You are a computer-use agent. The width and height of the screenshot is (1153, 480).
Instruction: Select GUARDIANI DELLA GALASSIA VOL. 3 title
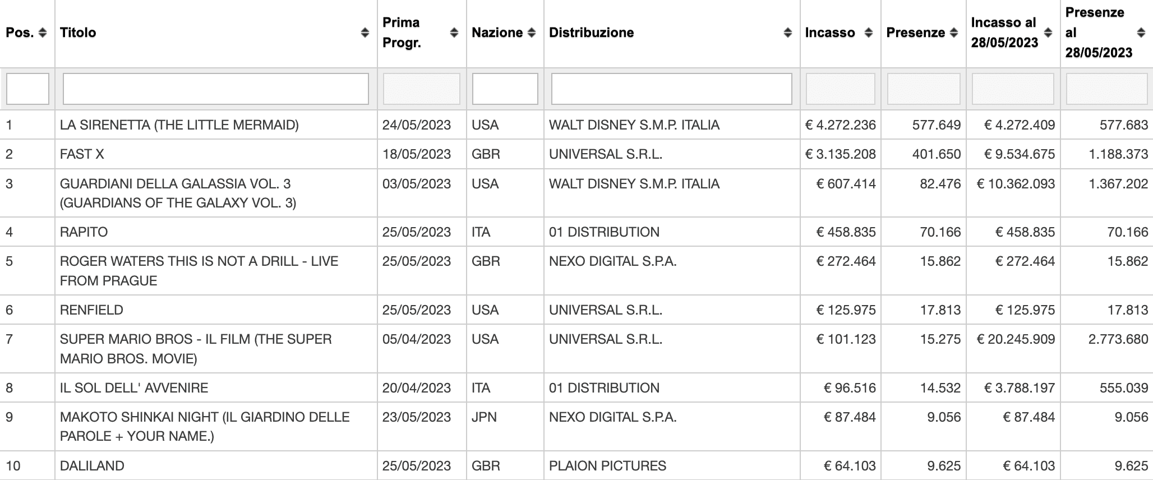pyautogui.click(x=178, y=193)
